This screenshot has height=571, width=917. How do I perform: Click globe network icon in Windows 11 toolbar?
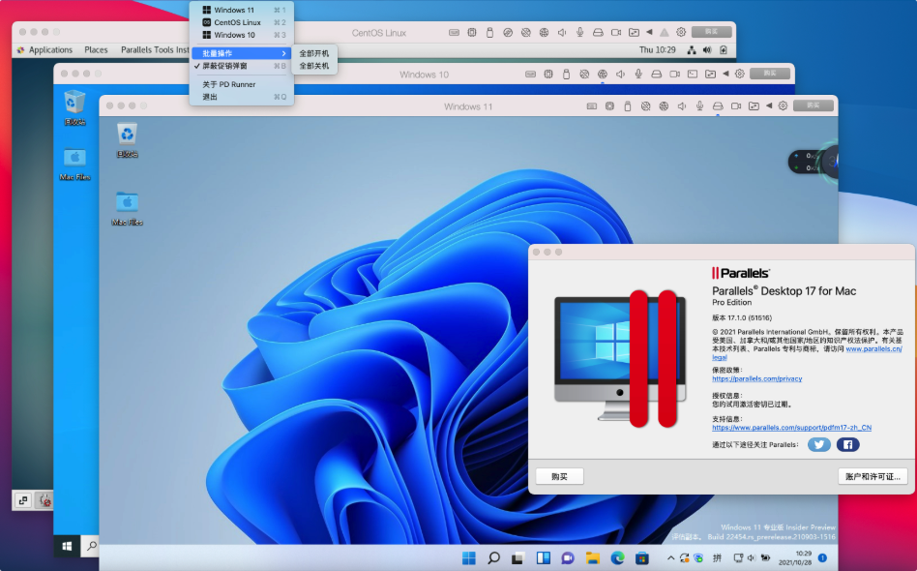click(x=664, y=105)
